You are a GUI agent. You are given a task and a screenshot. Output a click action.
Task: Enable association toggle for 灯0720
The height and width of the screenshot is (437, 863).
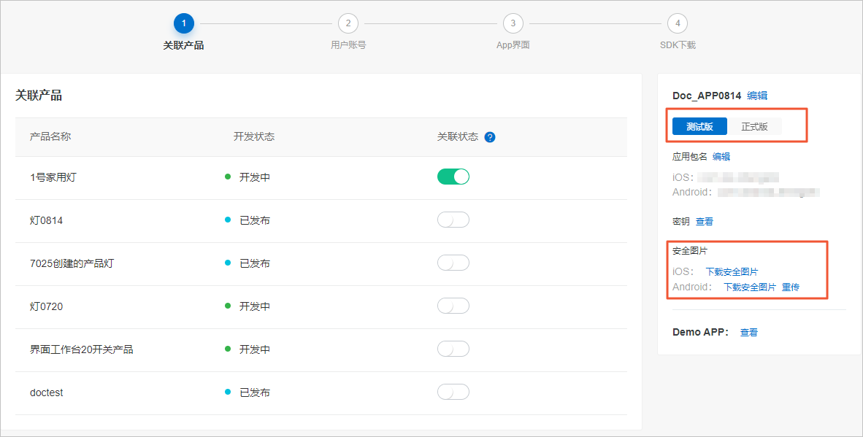click(453, 306)
